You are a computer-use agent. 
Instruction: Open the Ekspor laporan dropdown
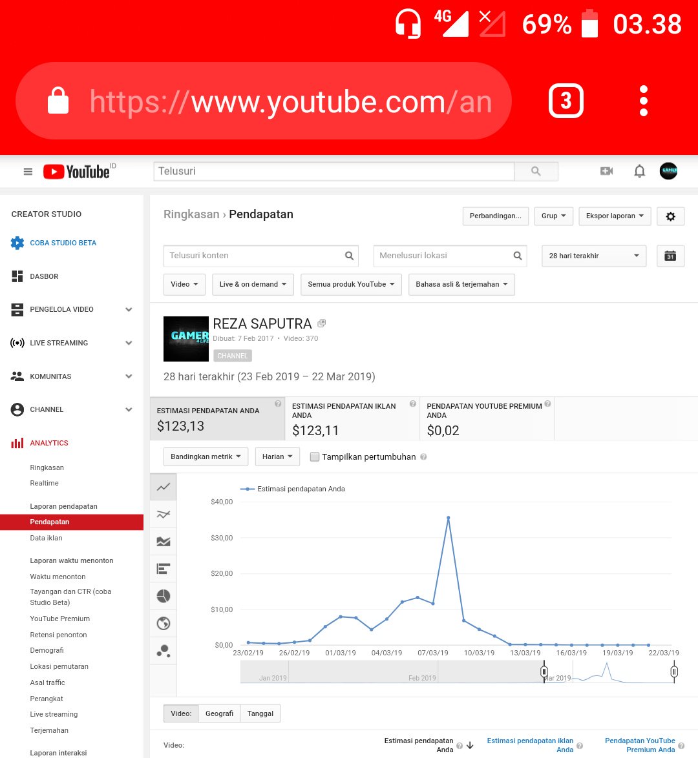615,216
